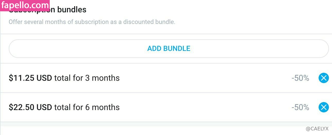Select the $22.50 USD price
The width and height of the screenshot is (332, 135).
pos(22,107)
